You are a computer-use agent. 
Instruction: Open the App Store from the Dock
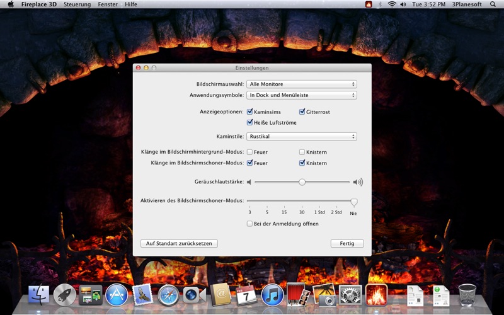117,295
